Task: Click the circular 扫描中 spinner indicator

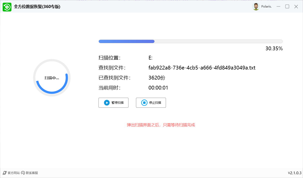Action: [x=52, y=78]
